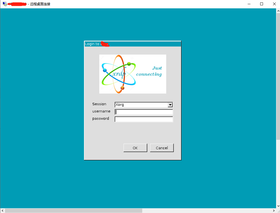Click the 'Session' label text
This screenshot has width=280, height=213.
pyautogui.click(x=99, y=104)
